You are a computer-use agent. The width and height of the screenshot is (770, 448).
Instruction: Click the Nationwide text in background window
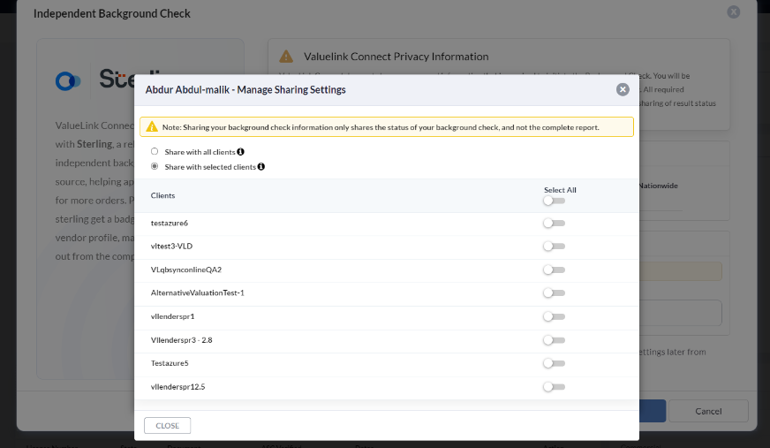[659, 186]
